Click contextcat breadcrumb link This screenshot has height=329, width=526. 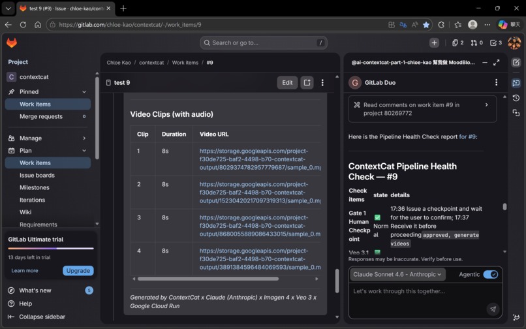151,63
